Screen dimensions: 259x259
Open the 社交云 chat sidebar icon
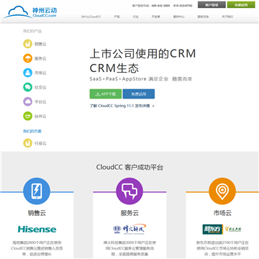coord(27,87)
